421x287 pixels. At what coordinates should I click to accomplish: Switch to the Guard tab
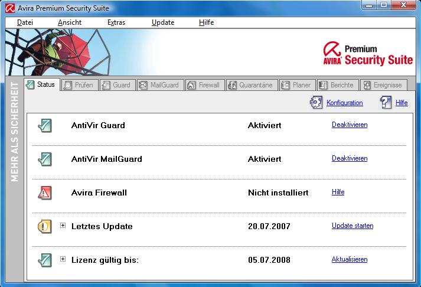(x=118, y=85)
